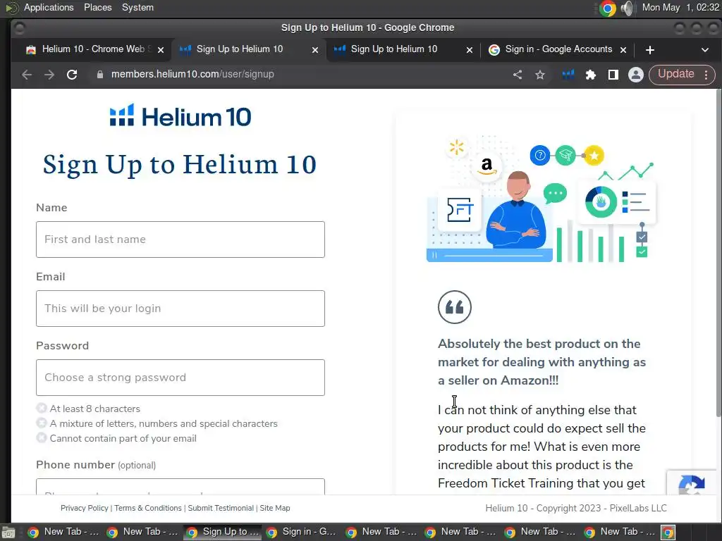Click the 'Cannot contain part of your email' icon

click(42, 437)
